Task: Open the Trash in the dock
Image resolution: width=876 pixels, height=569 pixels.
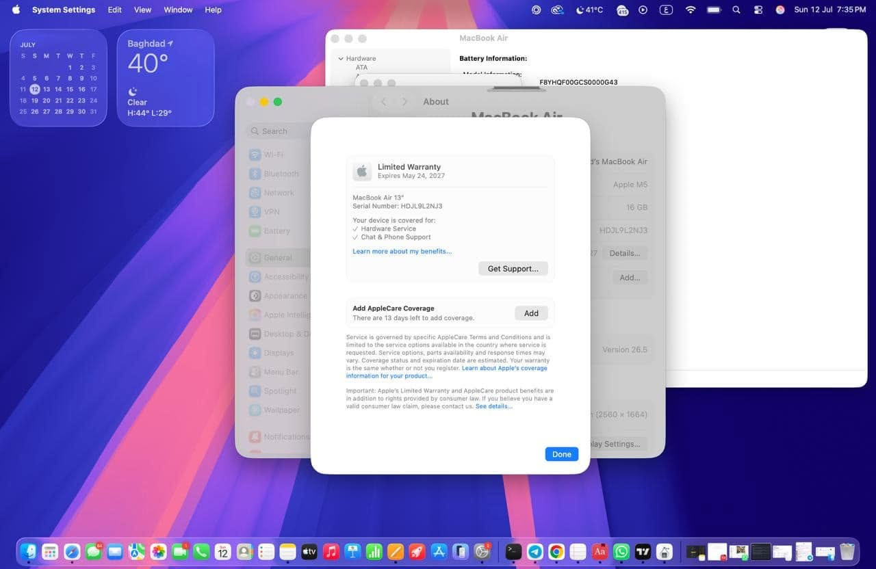Action: click(x=847, y=551)
